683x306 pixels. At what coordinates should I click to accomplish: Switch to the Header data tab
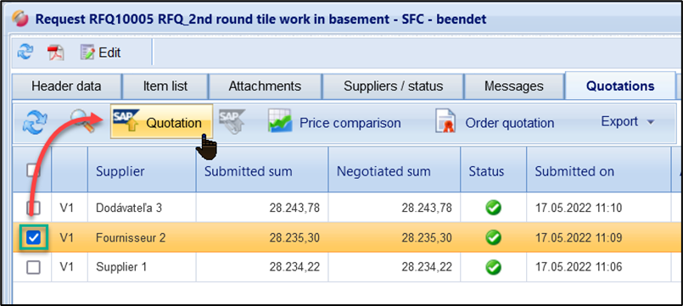pyautogui.click(x=66, y=86)
